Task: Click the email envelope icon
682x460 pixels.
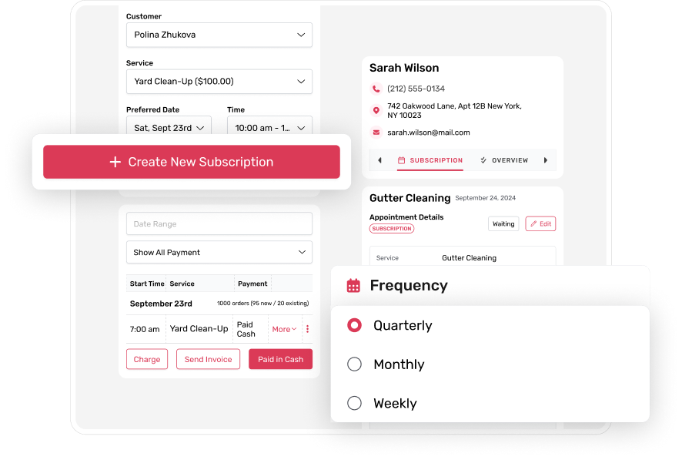Action: 376,133
